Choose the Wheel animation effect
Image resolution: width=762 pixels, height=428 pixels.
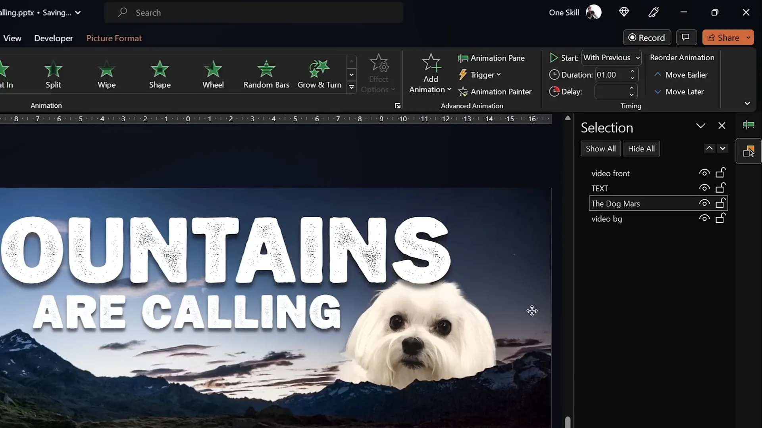(x=213, y=74)
